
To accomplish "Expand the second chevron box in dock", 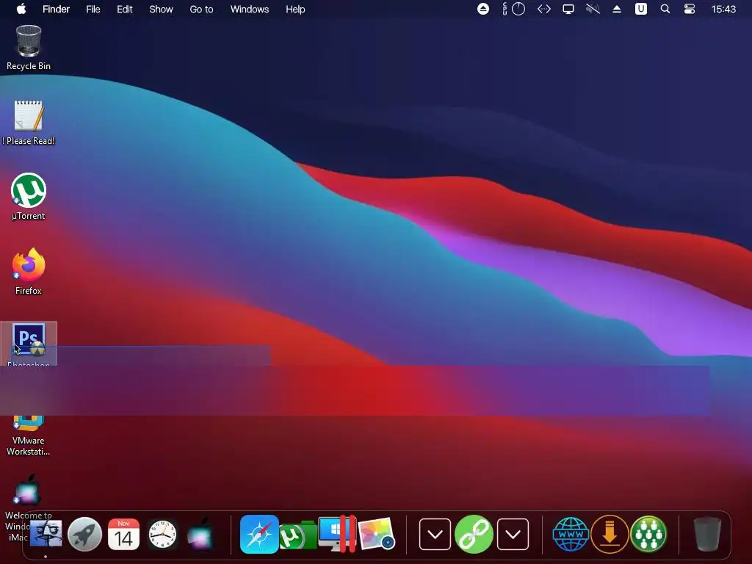I will [513, 534].
